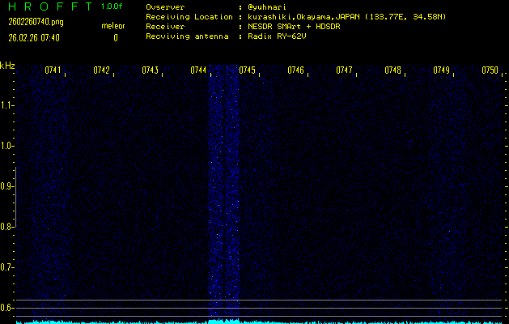Click the 0.6 frequency axis label
This screenshot has height=324, width=509.
tap(7, 307)
